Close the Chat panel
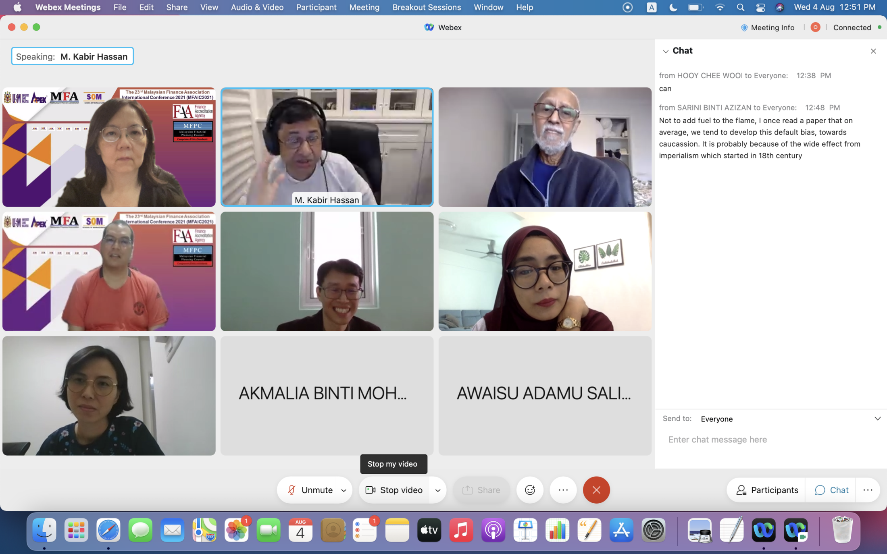 pos(873,51)
